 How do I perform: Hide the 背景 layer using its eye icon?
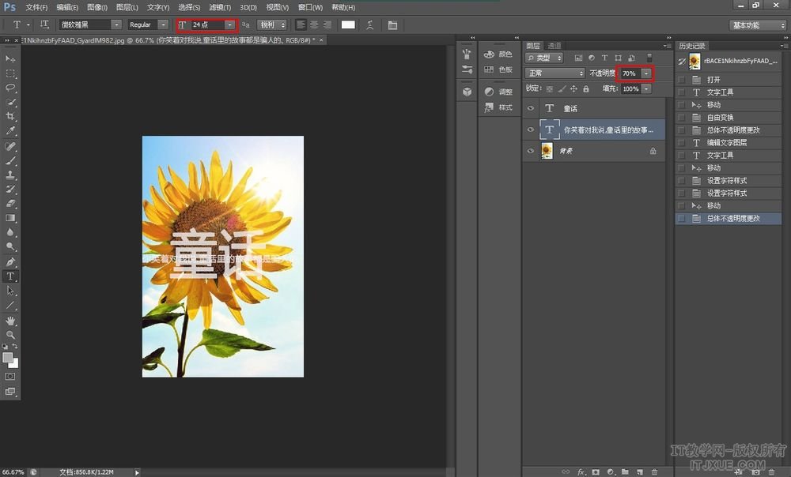(x=531, y=151)
